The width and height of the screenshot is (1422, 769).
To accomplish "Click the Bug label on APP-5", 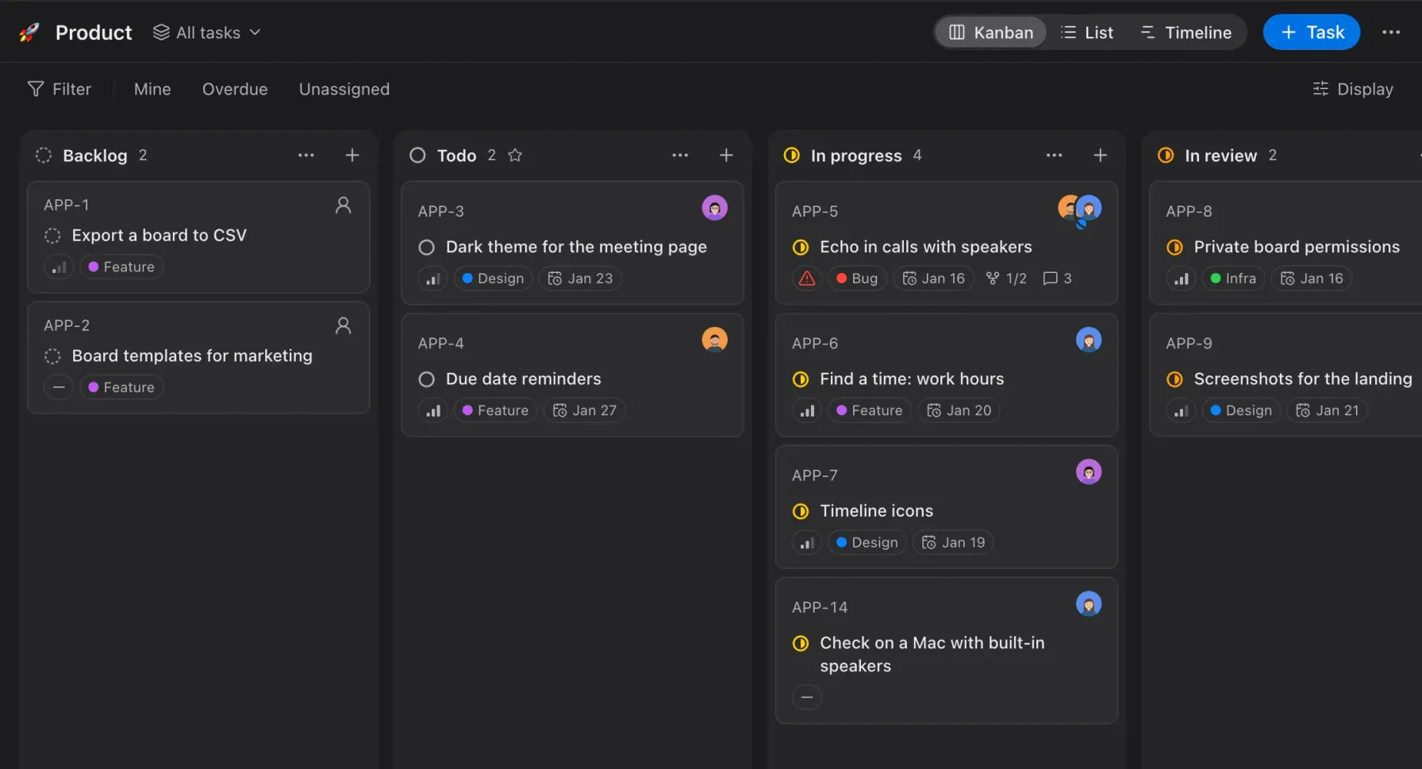I will [857, 279].
